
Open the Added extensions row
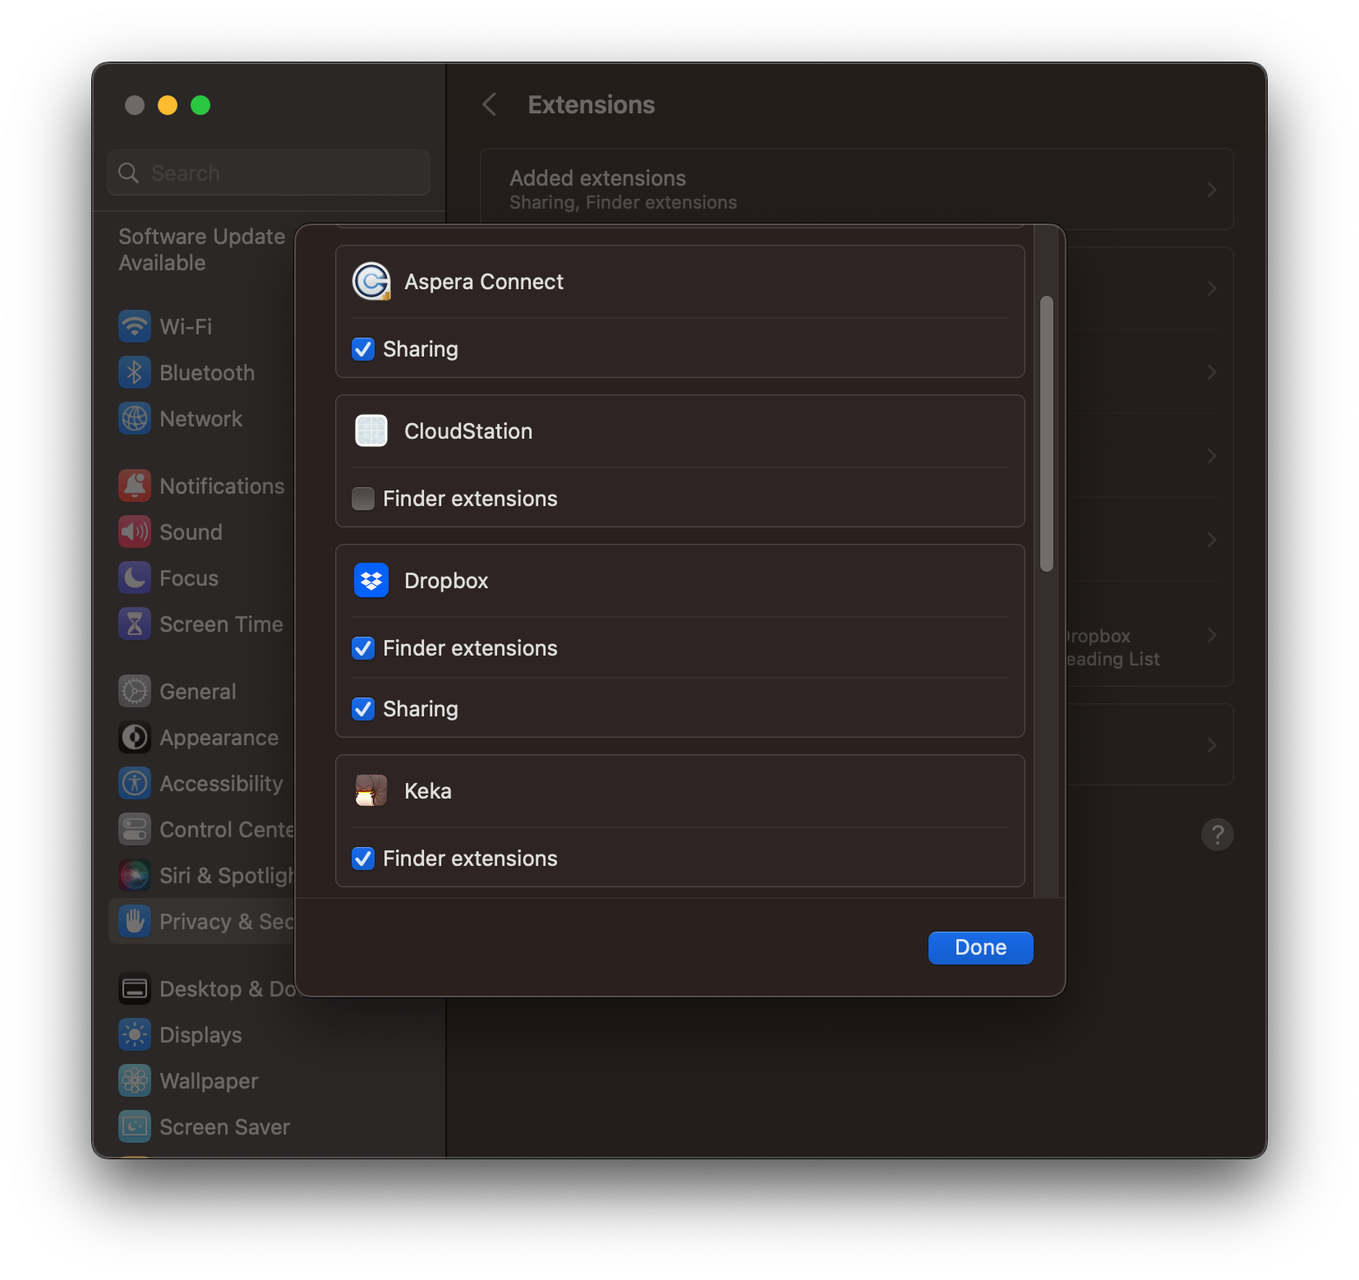[x=856, y=189]
